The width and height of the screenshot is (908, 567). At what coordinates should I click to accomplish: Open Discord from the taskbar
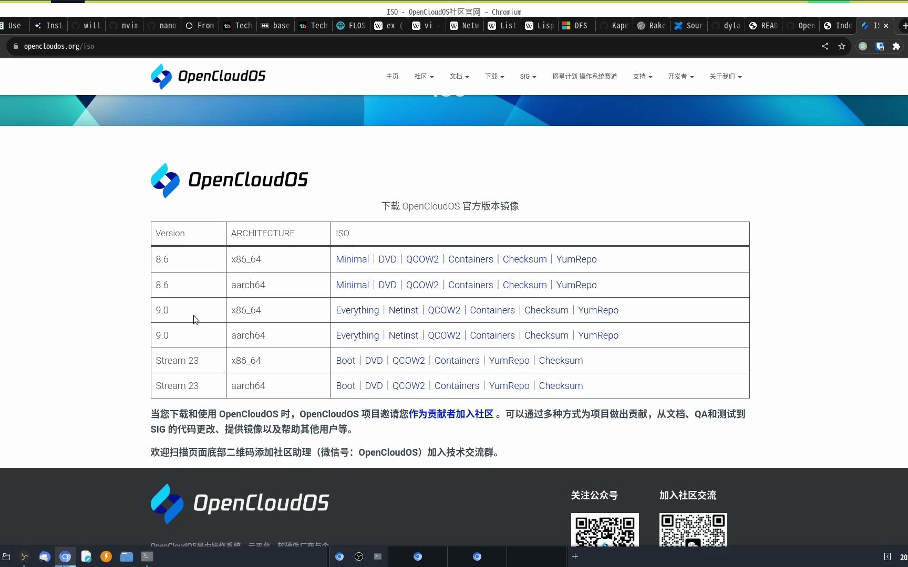[x=44, y=556]
